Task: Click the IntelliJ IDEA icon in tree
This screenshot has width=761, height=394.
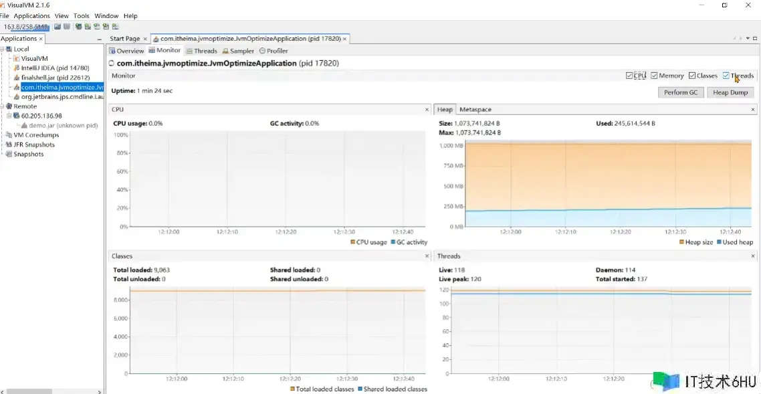Action: (17, 68)
